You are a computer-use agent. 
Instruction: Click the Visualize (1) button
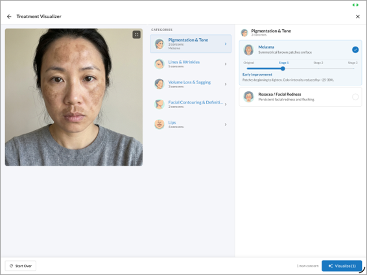342,266
